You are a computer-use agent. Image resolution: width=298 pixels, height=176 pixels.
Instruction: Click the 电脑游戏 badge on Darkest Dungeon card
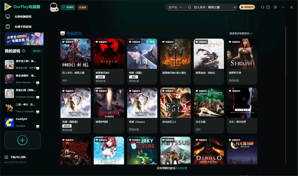coord(68,140)
